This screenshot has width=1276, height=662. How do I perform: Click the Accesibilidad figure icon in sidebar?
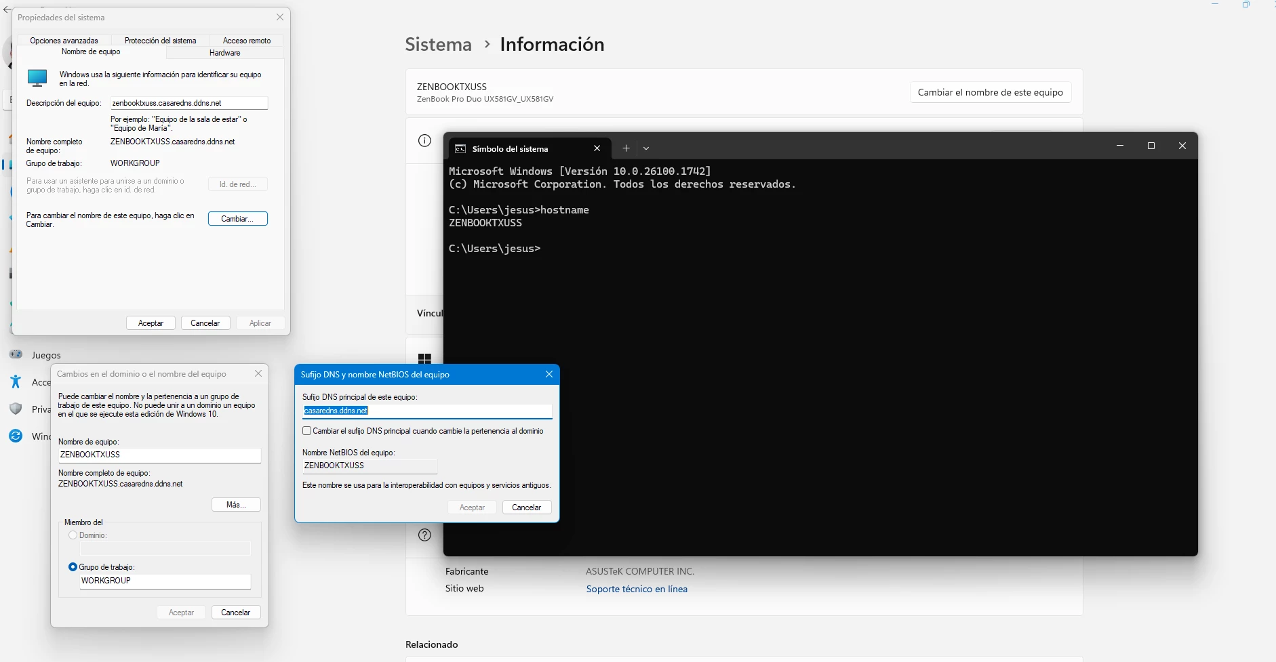(x=16, y=381)
